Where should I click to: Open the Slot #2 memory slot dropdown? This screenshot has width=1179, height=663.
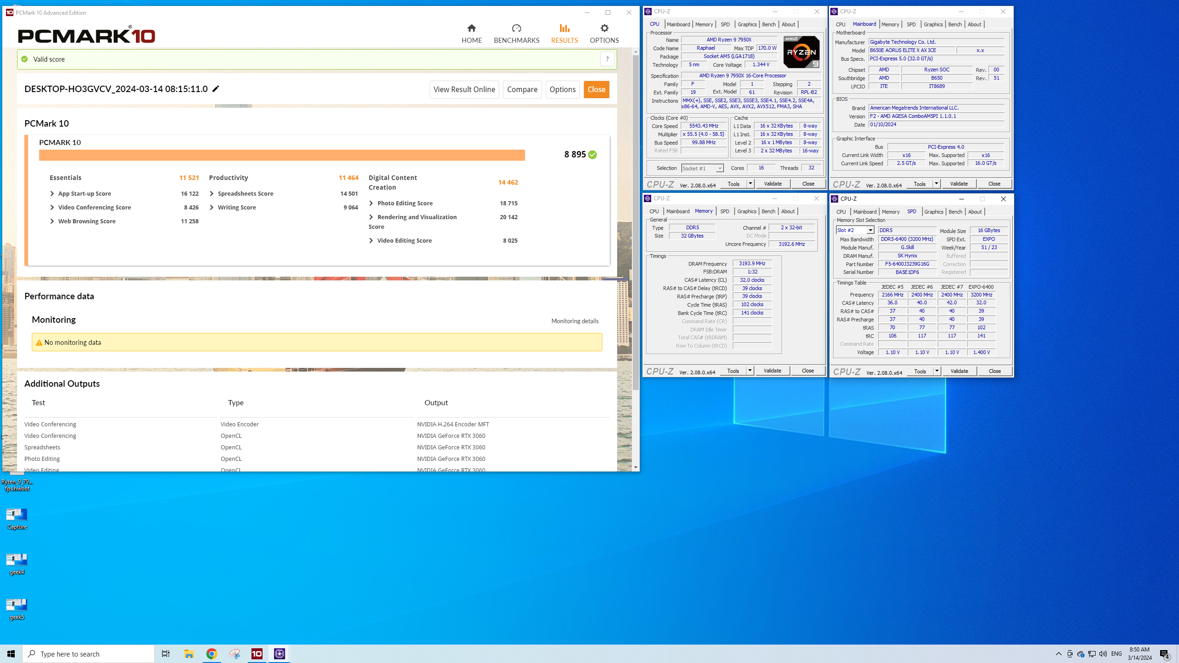click(855, 230)
